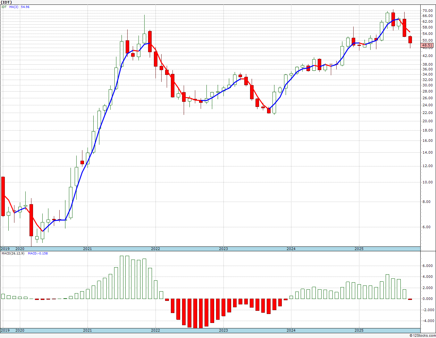This screenshot has width=436, height=338.
Task: Click 2025 on the MACD panel time axis
Action: click(359, 330)
